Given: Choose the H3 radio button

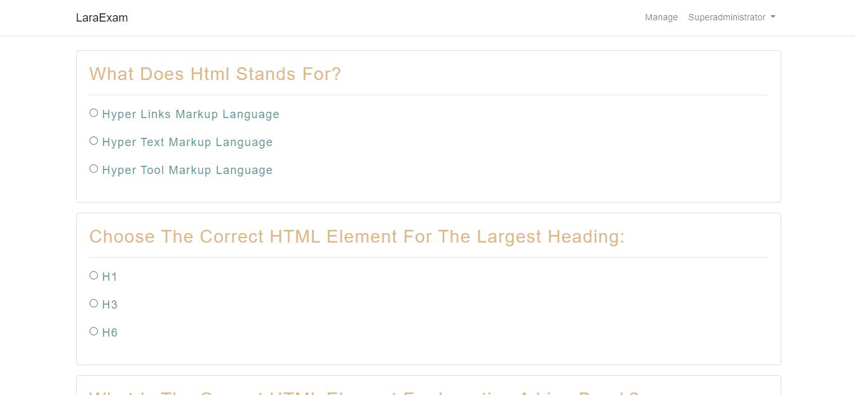Looking at the screenshot, I should 93,304.
